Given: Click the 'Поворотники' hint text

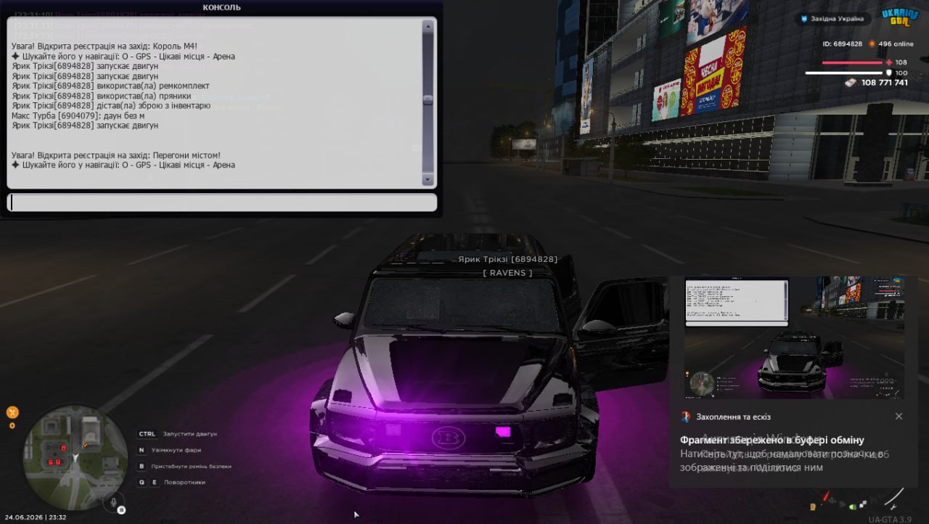Looking at the screenshot, I should [184, 482].
